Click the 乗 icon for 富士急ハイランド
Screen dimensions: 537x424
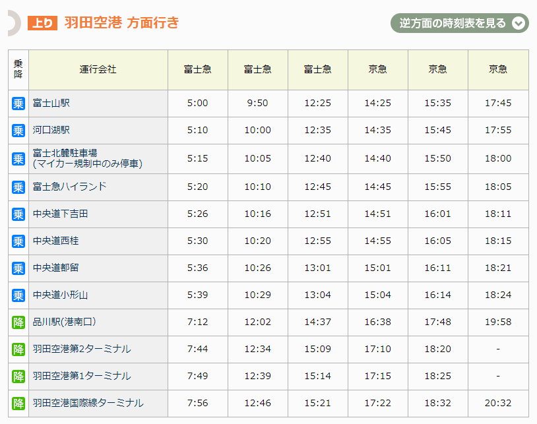pos(18,187)
